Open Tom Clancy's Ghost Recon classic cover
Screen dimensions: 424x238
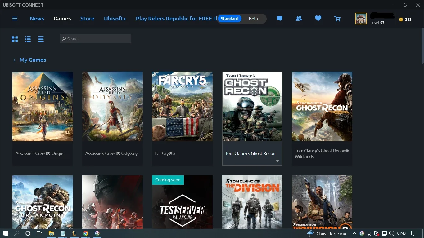252,107
